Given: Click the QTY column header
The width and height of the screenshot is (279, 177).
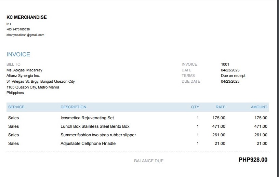Looking at the screenshot, I should pos(195,107).
